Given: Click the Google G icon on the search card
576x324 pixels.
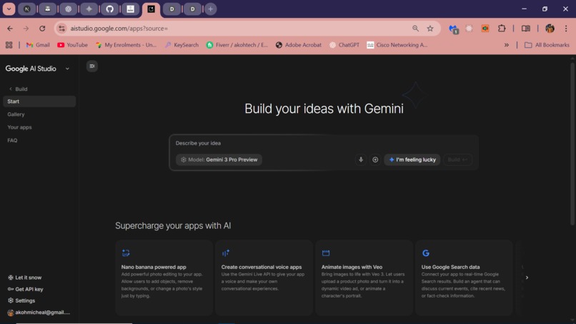Looking at the screenshot, I should (x=426, y=253).
